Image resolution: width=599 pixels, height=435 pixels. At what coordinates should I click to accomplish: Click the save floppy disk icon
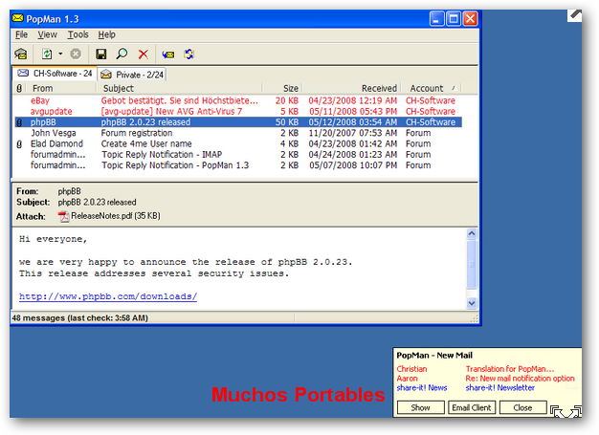(x=100, y=54)
